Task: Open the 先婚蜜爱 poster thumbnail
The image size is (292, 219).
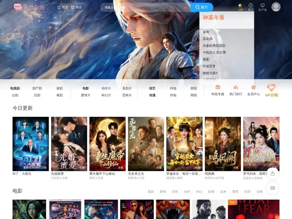Action: 69,144
